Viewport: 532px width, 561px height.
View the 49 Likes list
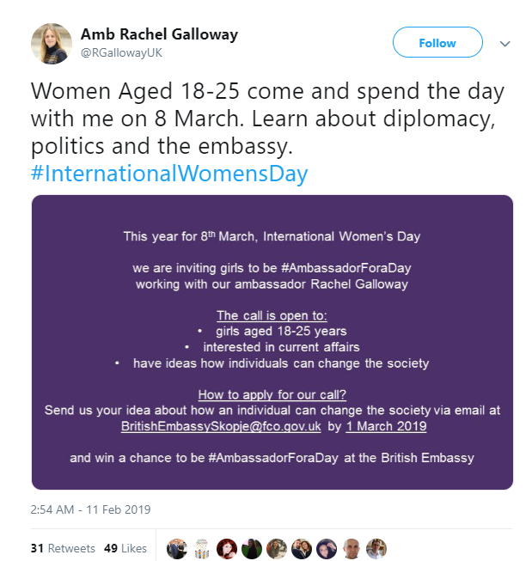point(125,548)
